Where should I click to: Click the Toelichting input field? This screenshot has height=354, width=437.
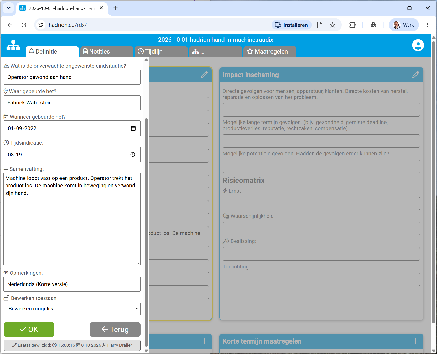(321, 279)
